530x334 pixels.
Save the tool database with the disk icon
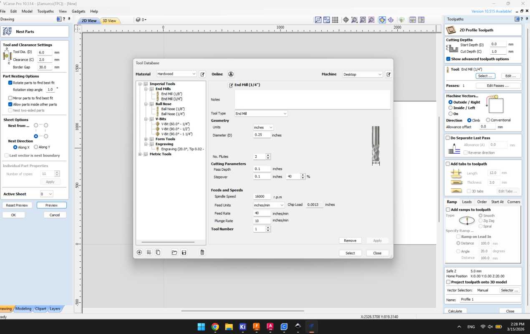pyautogui.click(x=184, y=252)
